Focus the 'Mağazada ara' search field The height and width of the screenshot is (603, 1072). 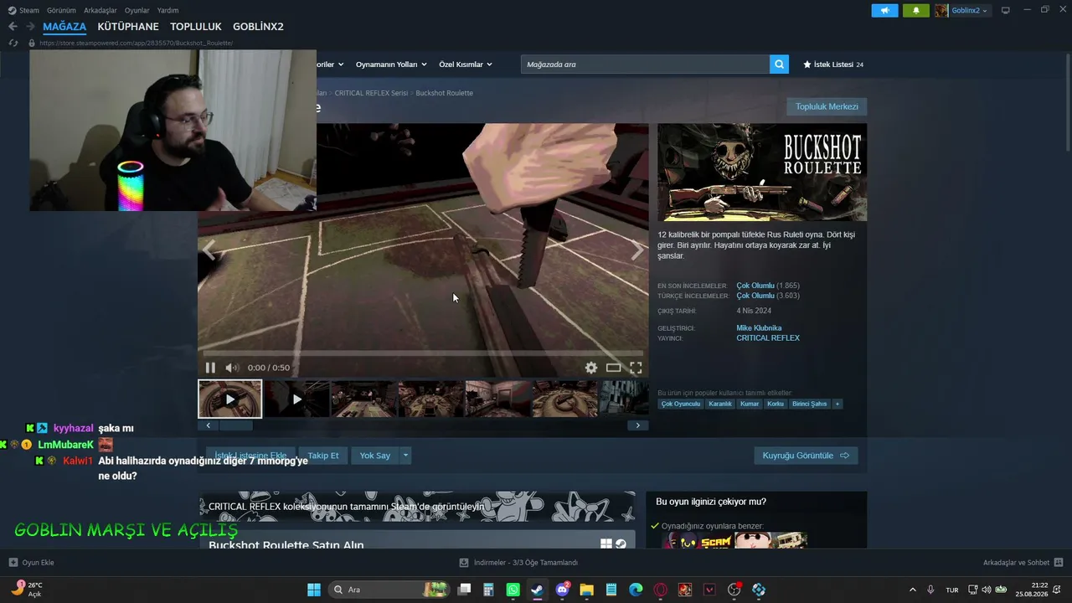[x=645, y=64]
